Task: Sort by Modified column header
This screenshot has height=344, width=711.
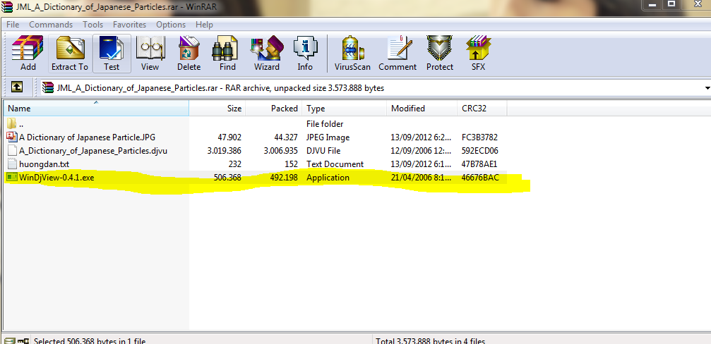Action: (422, 109)
